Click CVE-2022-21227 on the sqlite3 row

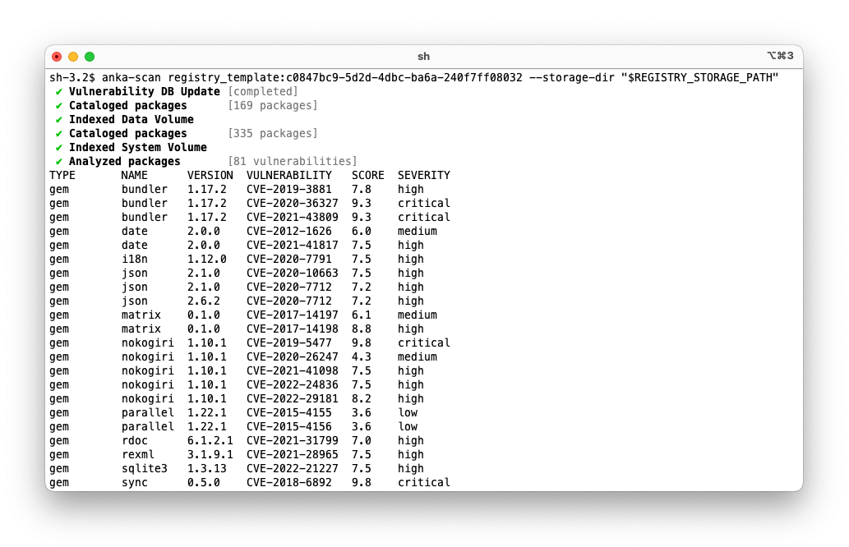(289, 468)
